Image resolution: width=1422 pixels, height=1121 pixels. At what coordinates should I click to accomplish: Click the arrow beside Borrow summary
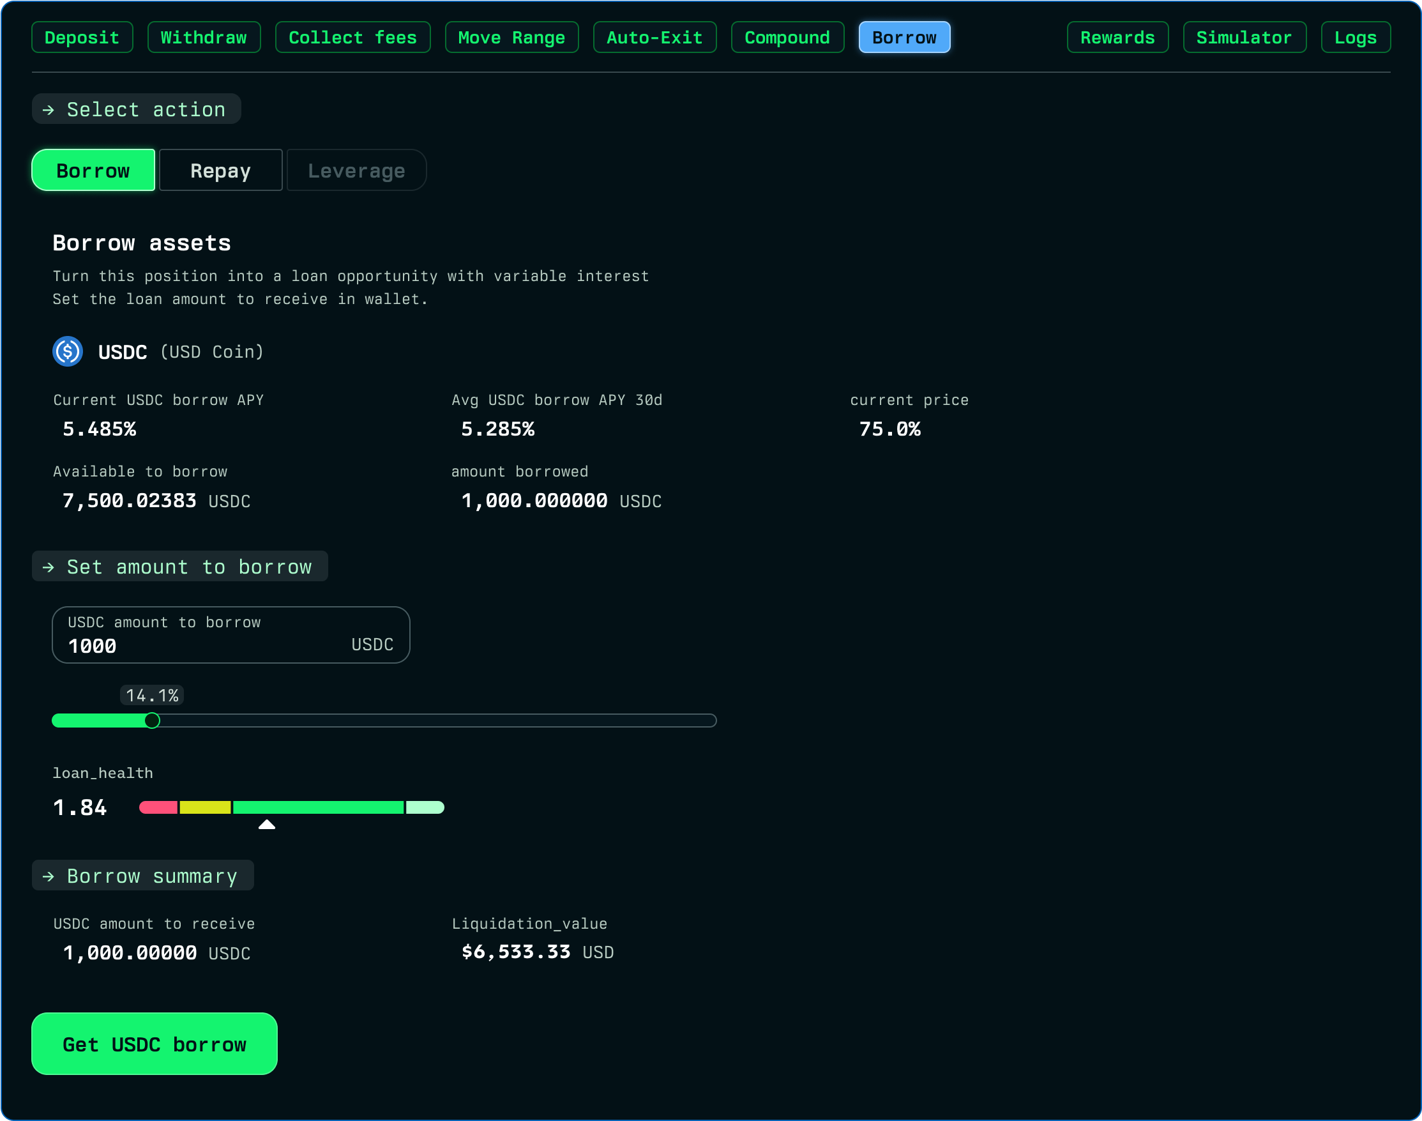(49, 876)
